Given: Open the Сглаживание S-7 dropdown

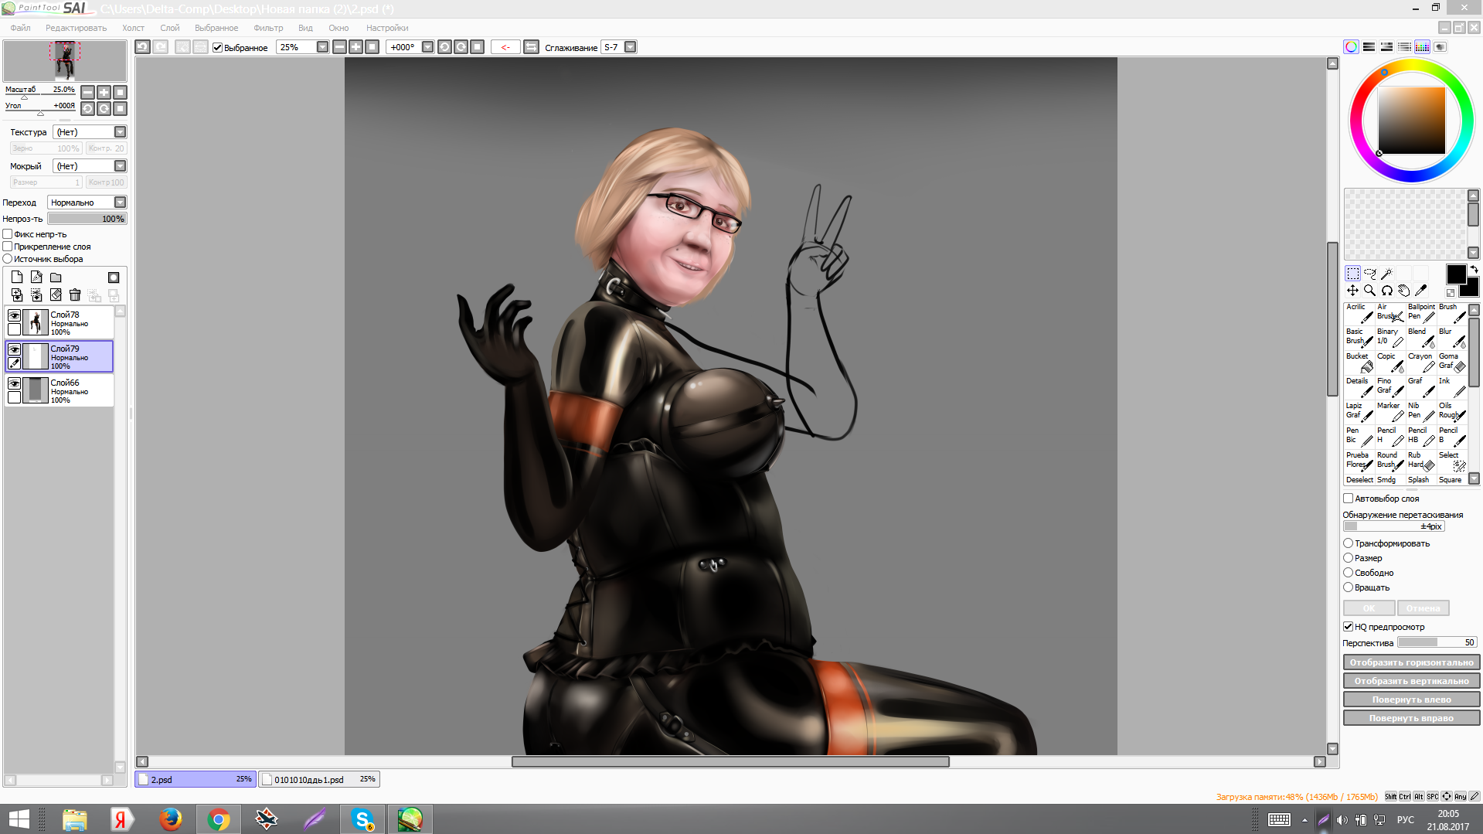Looking at the screenshot, I should pos(631,47).
